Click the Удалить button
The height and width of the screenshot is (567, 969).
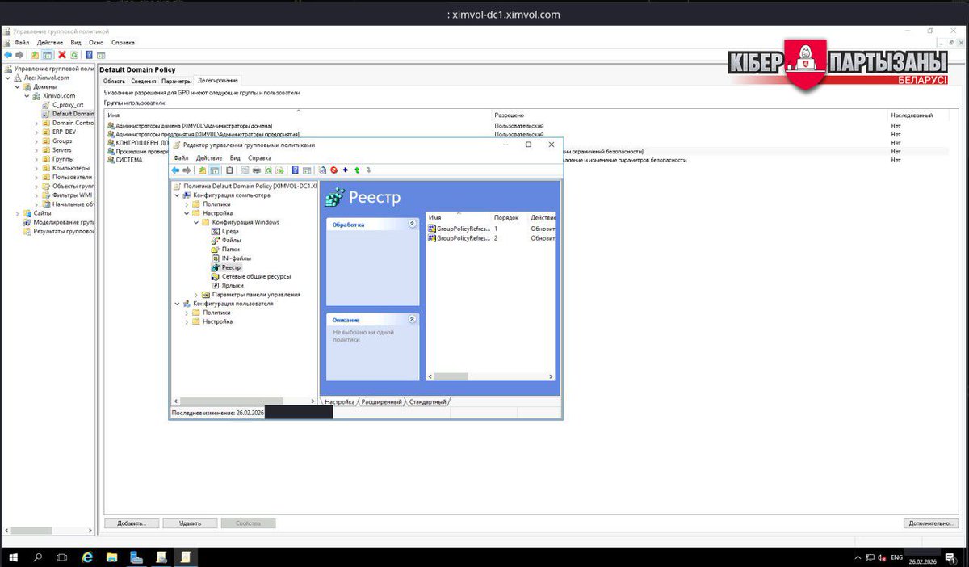click(190, 523)
